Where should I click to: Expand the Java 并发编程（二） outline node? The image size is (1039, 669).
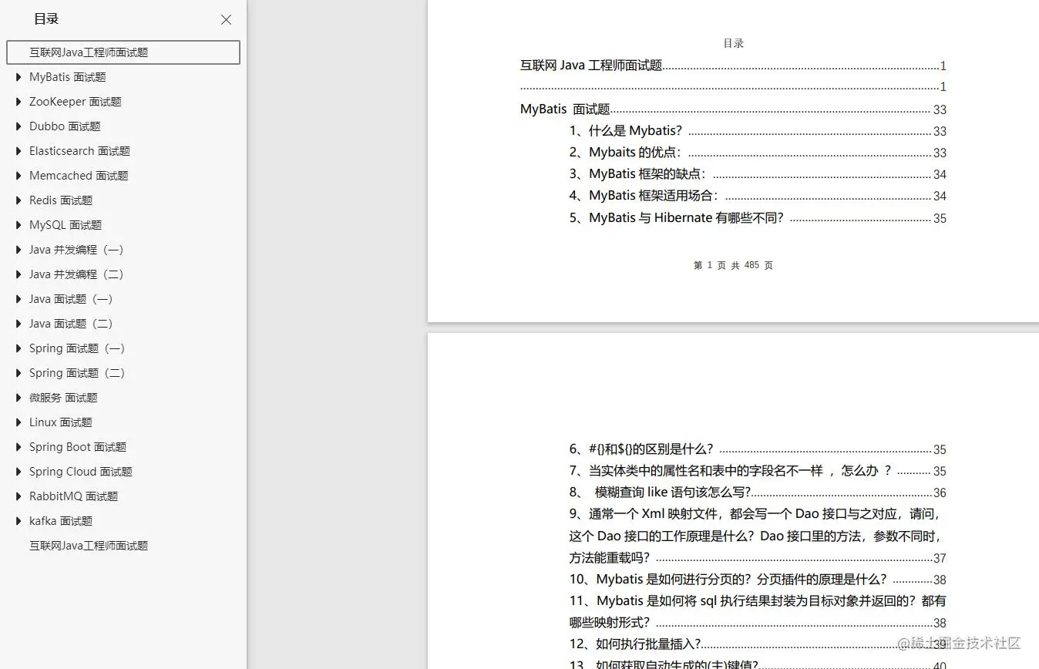coord(18,274)
